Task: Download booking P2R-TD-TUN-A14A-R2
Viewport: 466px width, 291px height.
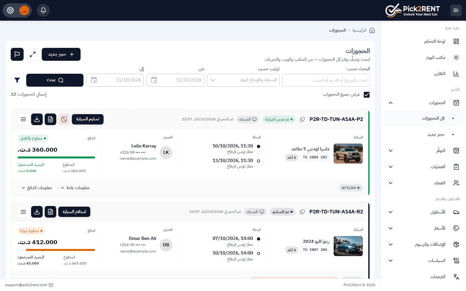Action: click(37, 212)
